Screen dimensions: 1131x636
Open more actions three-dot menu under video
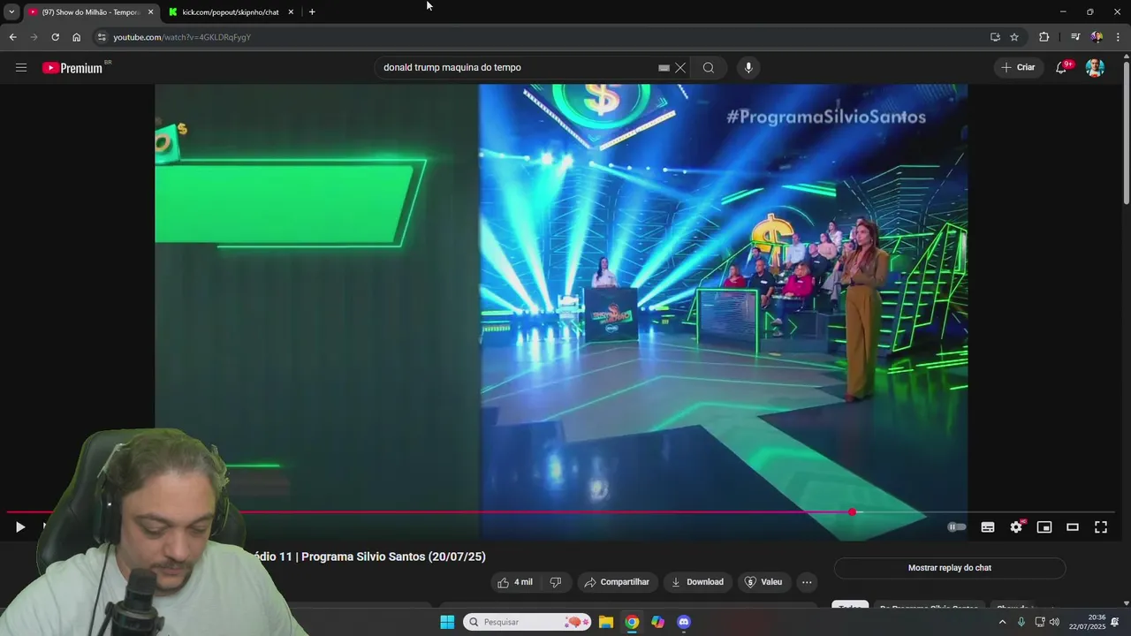[x=807, y=582]
